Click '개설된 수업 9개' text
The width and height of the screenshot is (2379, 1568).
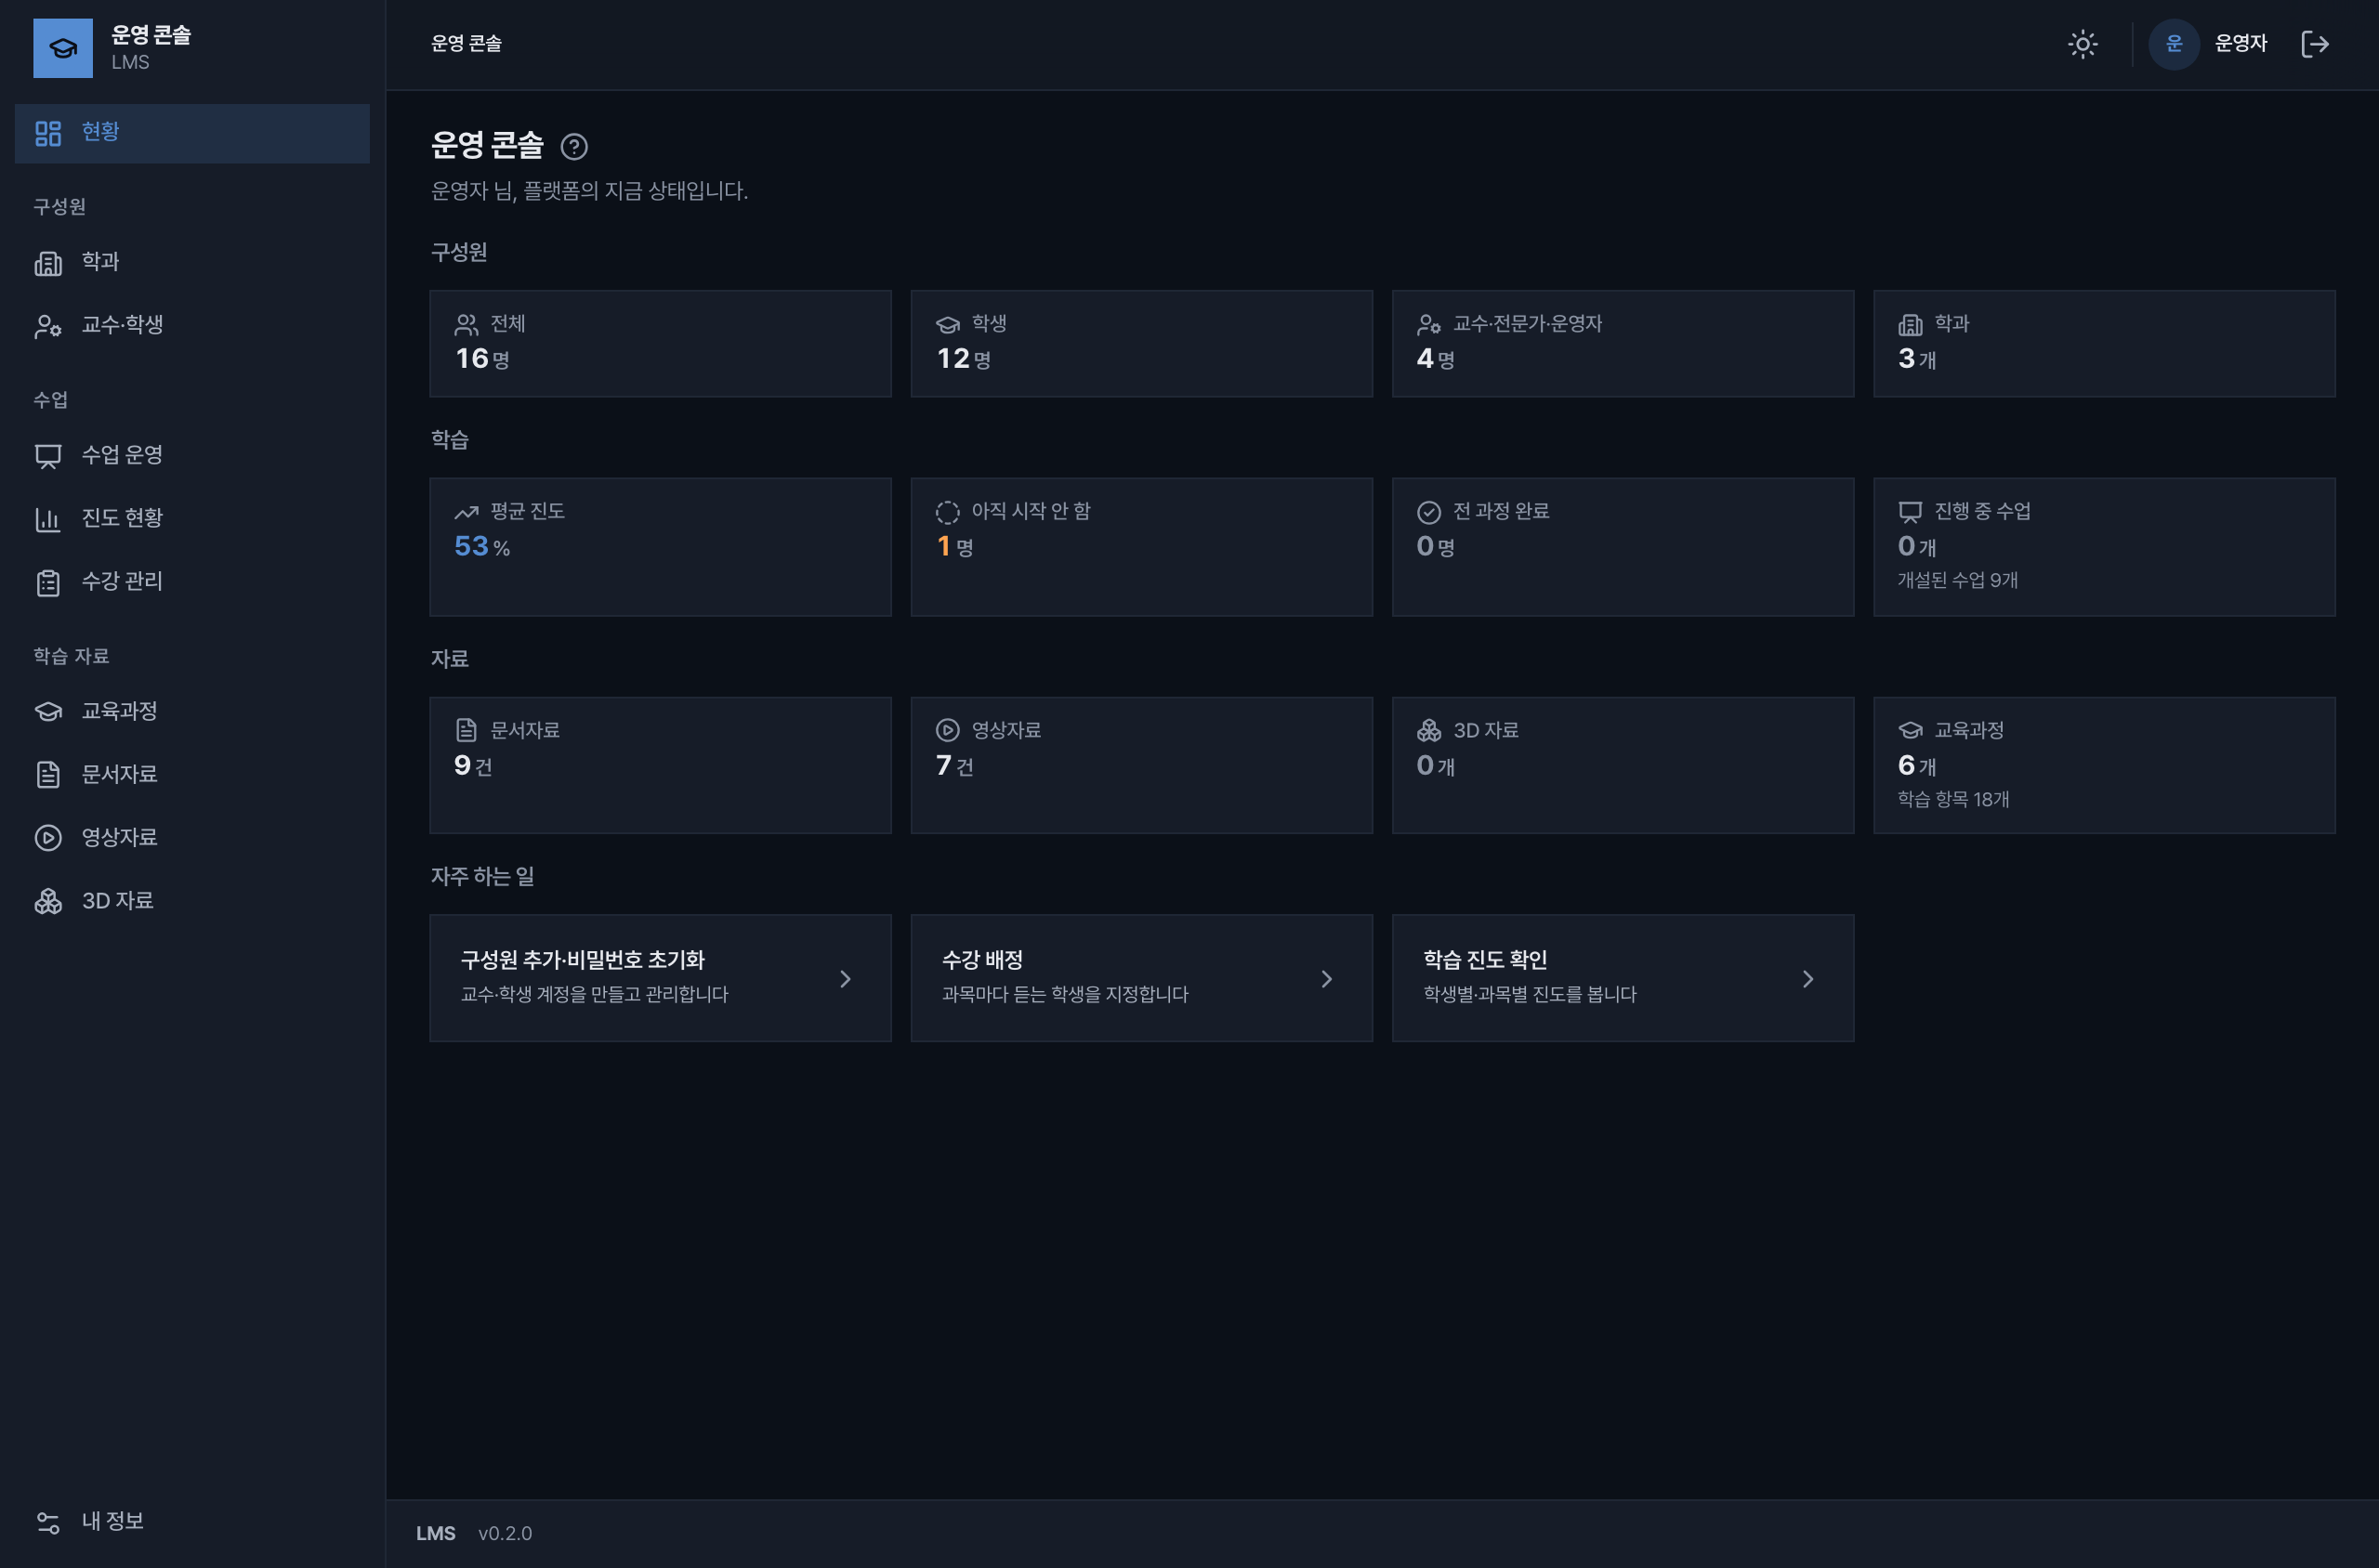[1957, 580]
